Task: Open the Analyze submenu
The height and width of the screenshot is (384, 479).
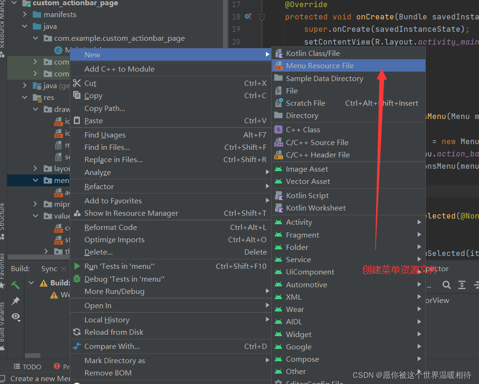Action: [171, 172]
